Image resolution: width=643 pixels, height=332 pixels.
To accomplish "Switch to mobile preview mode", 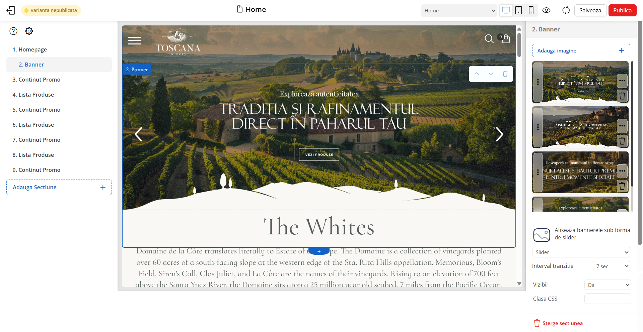I will click(531, 10).
